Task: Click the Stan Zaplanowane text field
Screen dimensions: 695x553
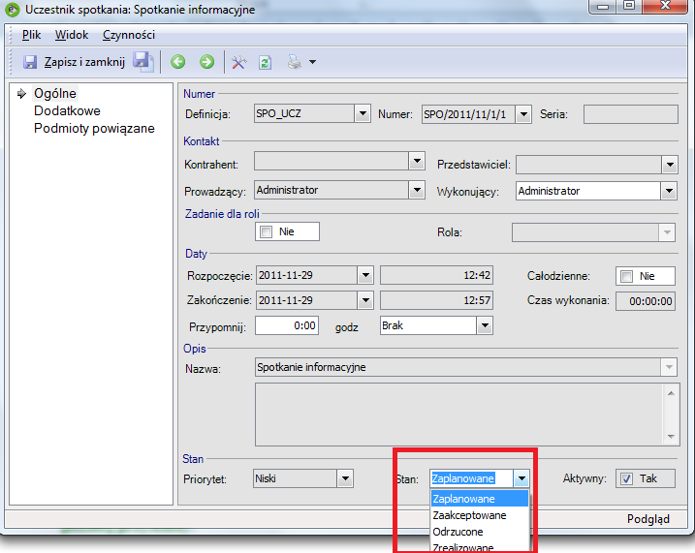Action: 472,478
